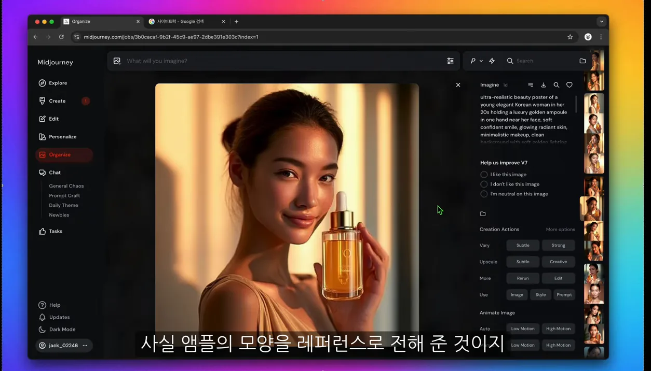Show More options for Creation Actions
Screen dimensions: 651x371
(x=560, y=230)
